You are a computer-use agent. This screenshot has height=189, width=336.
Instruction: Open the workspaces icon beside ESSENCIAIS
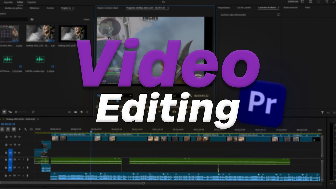tap(302, 2)
